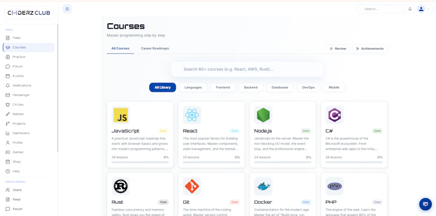
Task: Open Events in the sidebar
Action: pyautogui.click(x=29, y=76)
